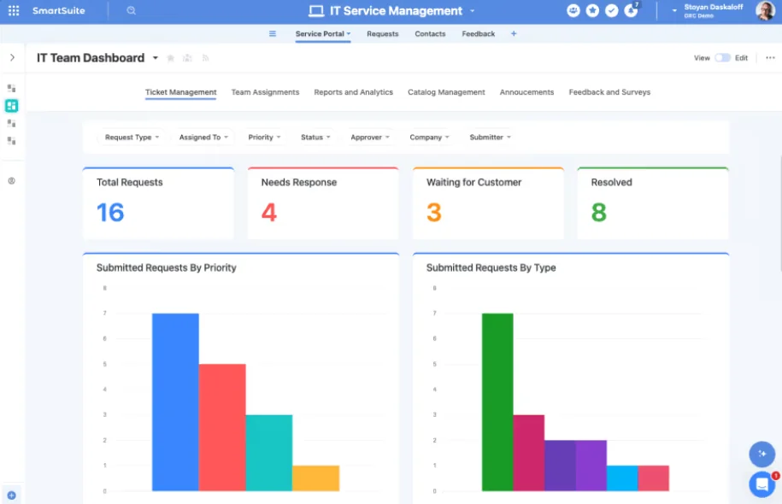782x504 pixels.
Task: Open the My Work checkmark icon
Action: tap(611, 10)
